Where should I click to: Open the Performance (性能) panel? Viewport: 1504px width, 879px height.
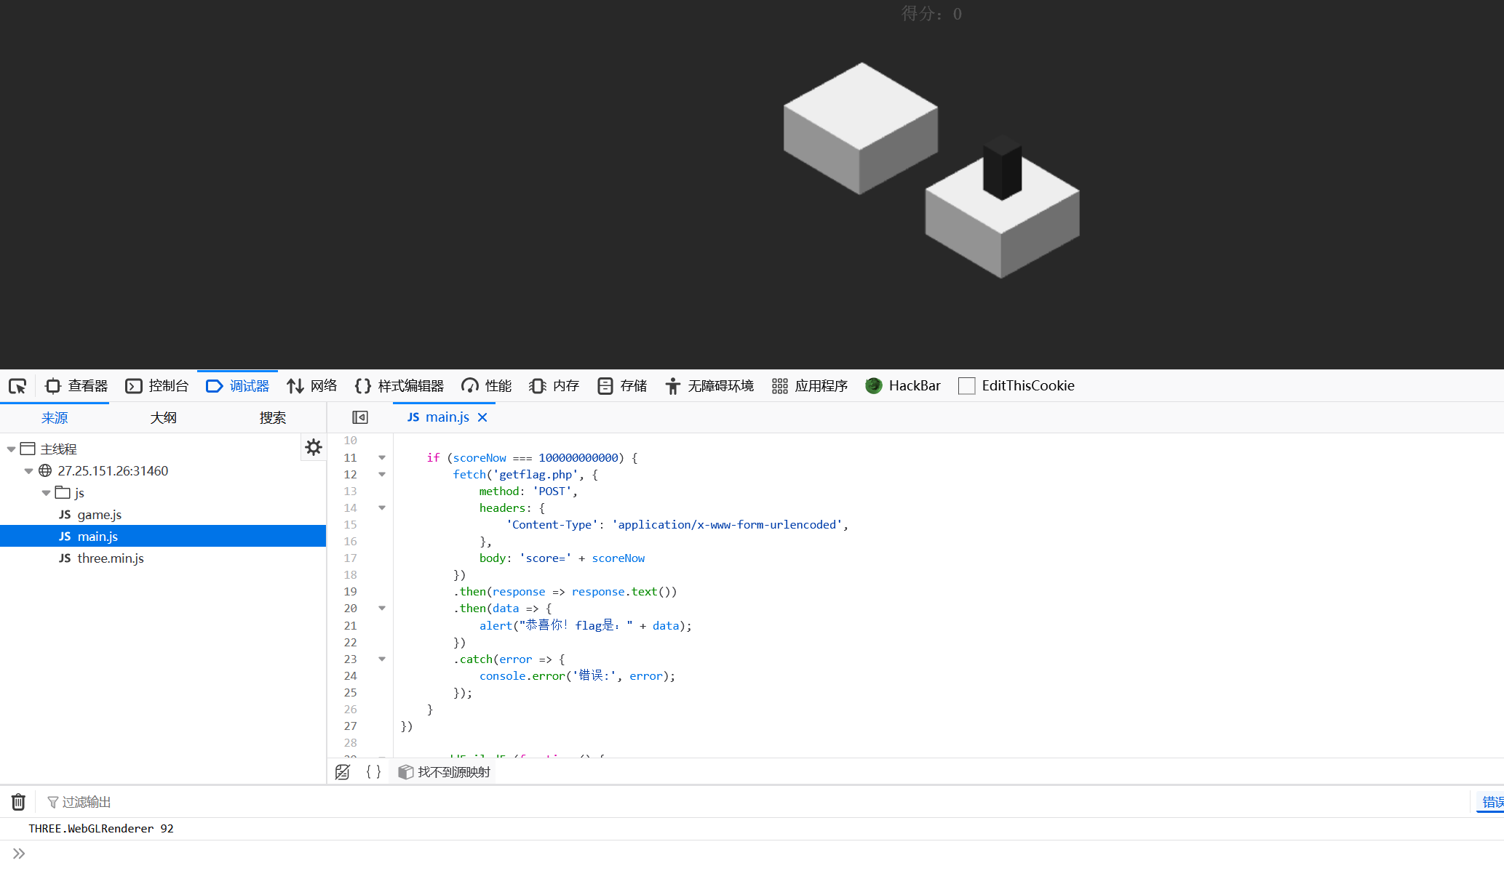click(x=487, y=386)
